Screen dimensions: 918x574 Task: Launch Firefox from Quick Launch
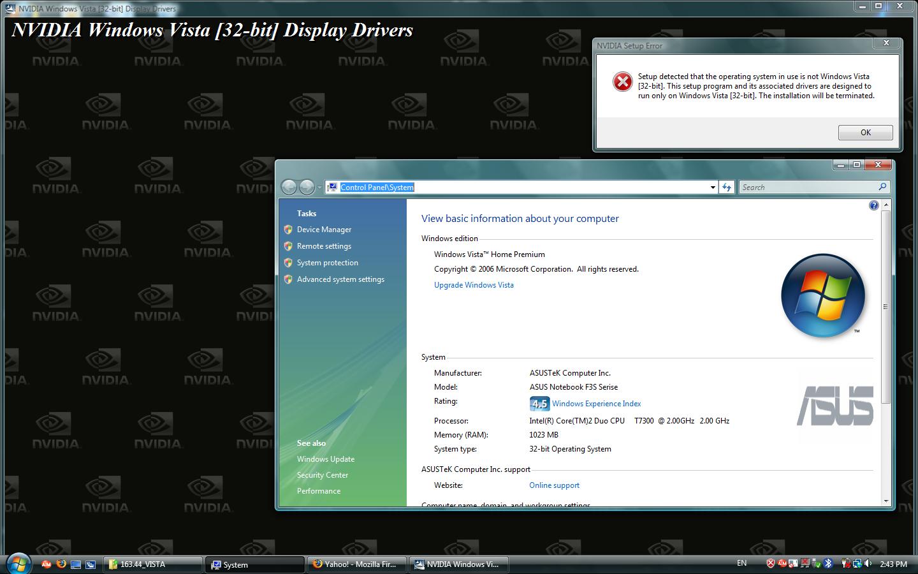(x=61, y=564)
